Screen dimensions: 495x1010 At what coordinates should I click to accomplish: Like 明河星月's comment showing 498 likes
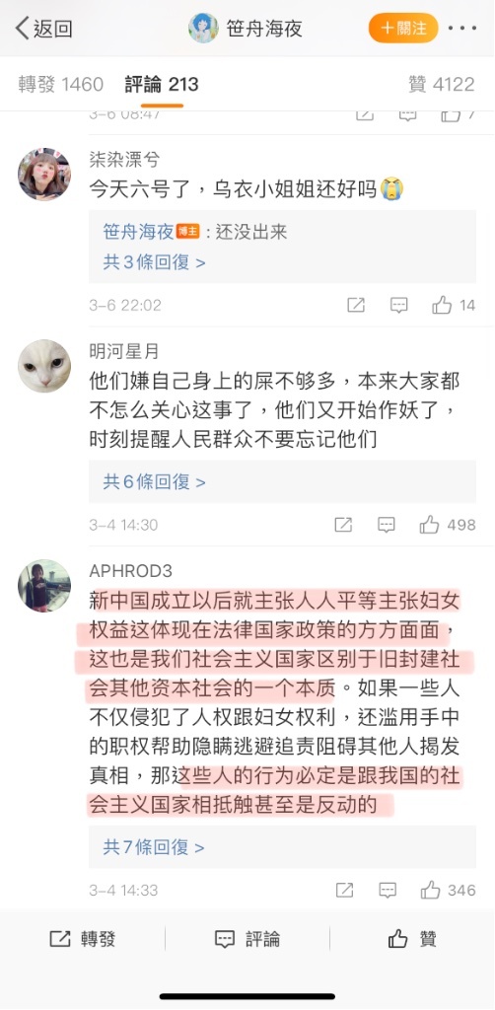429,525
